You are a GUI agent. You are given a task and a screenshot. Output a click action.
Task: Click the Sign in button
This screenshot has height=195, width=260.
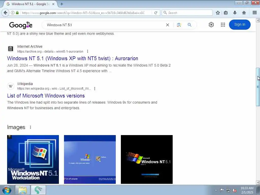tap(240, 25)
